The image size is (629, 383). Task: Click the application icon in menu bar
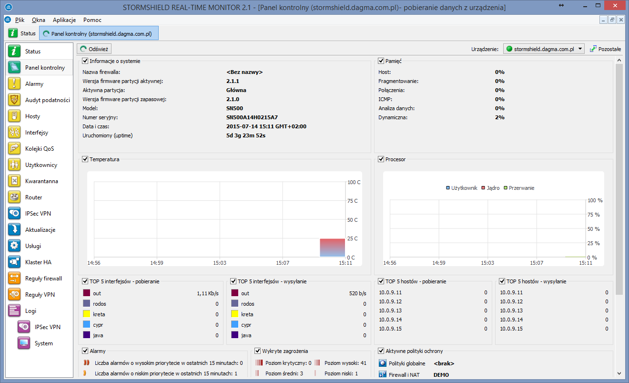tap(8, 20)
